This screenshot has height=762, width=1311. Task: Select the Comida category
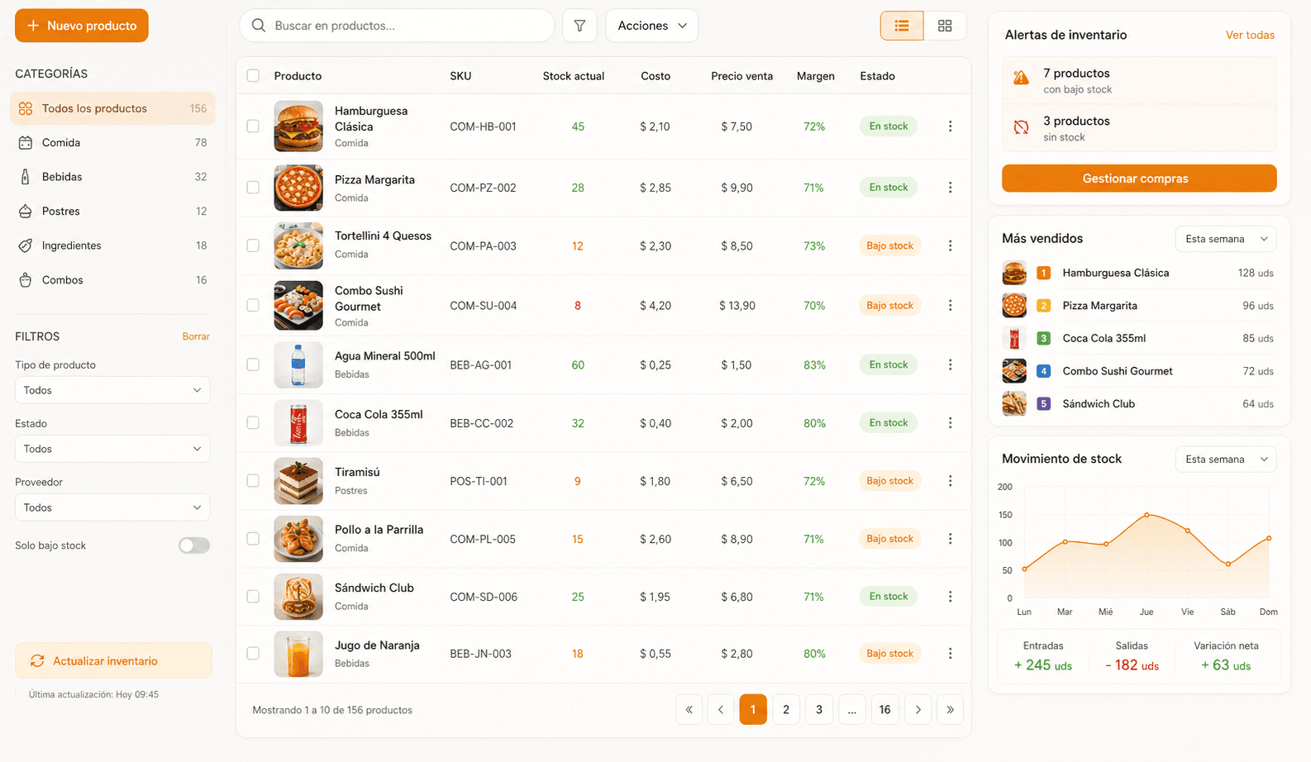click(112, 143)
